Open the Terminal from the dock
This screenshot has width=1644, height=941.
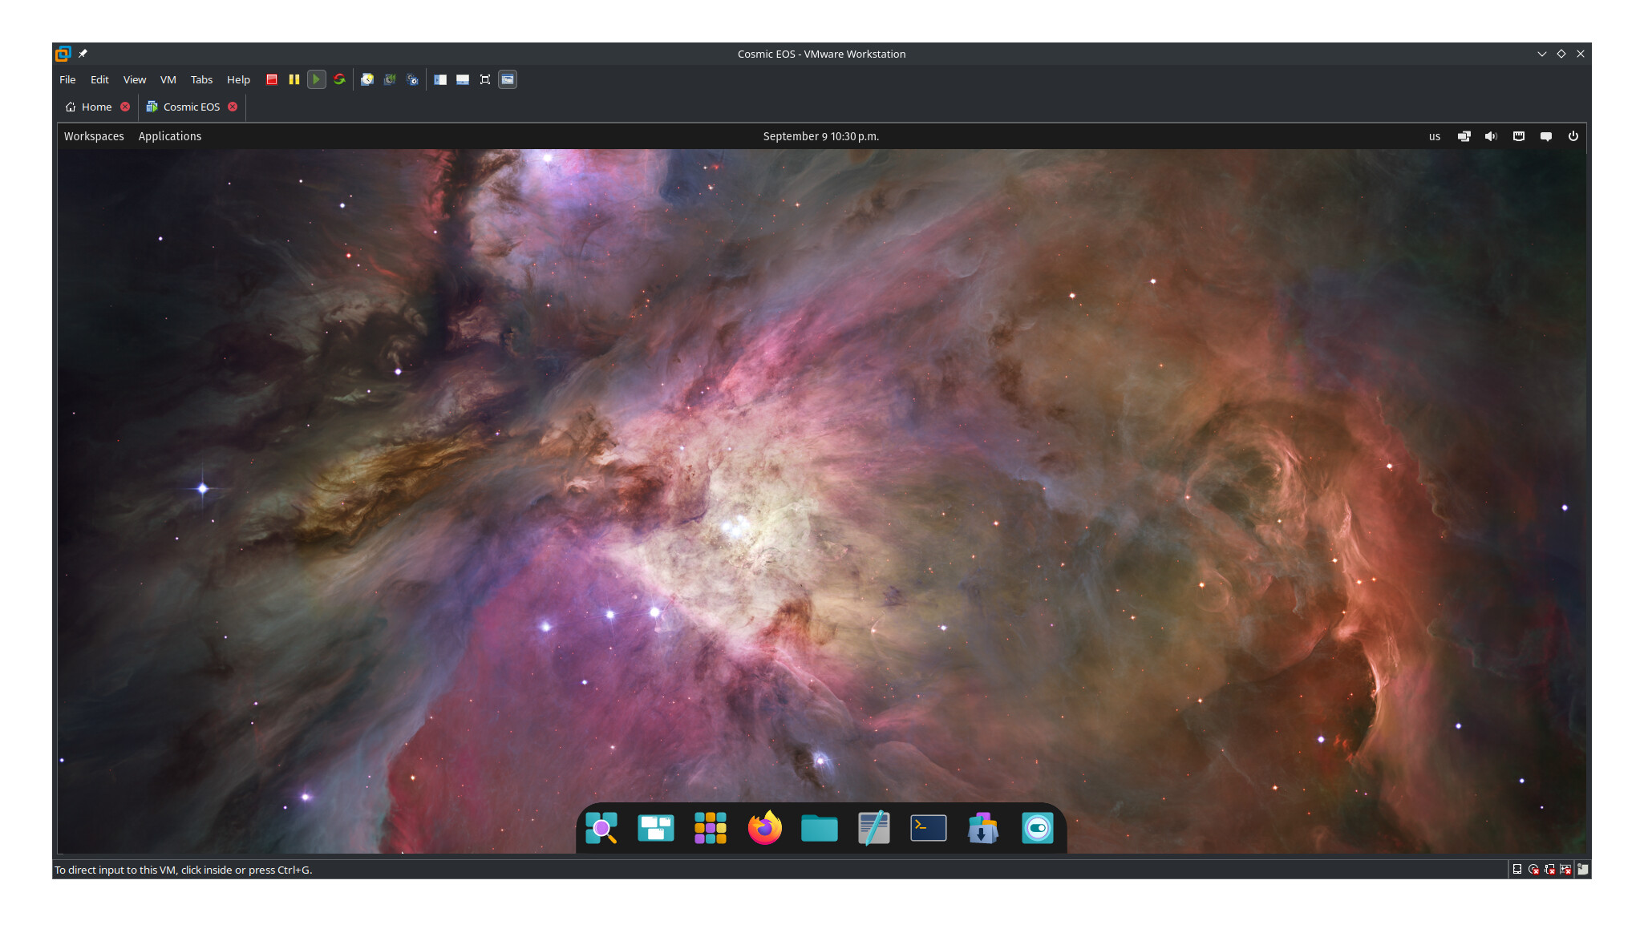pyautogui.click(x=929, y=828)
